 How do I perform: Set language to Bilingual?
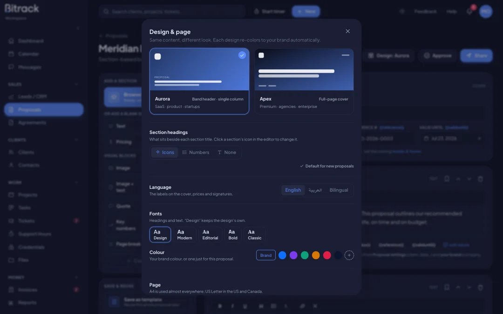pos(339,190)
